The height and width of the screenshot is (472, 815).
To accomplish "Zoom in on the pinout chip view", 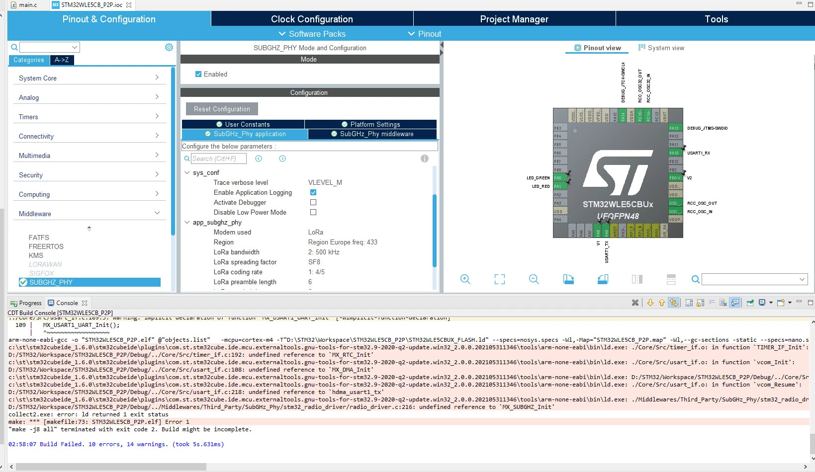I will point(465,279).
